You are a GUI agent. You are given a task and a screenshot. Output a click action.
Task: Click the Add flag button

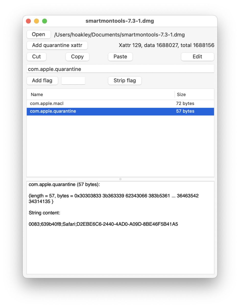point(42,80)
